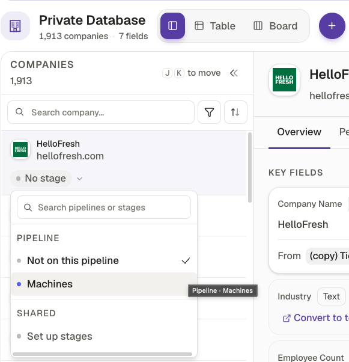Click the Text type badge for Industry

coord(332,296)
